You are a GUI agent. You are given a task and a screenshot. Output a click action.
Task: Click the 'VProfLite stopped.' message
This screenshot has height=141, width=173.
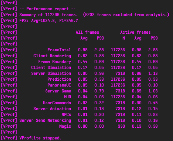(40, 138)
